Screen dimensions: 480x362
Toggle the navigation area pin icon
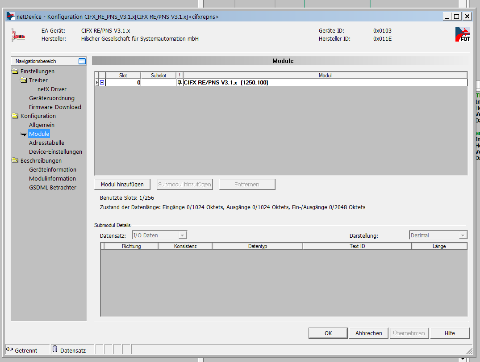(82, 61)
